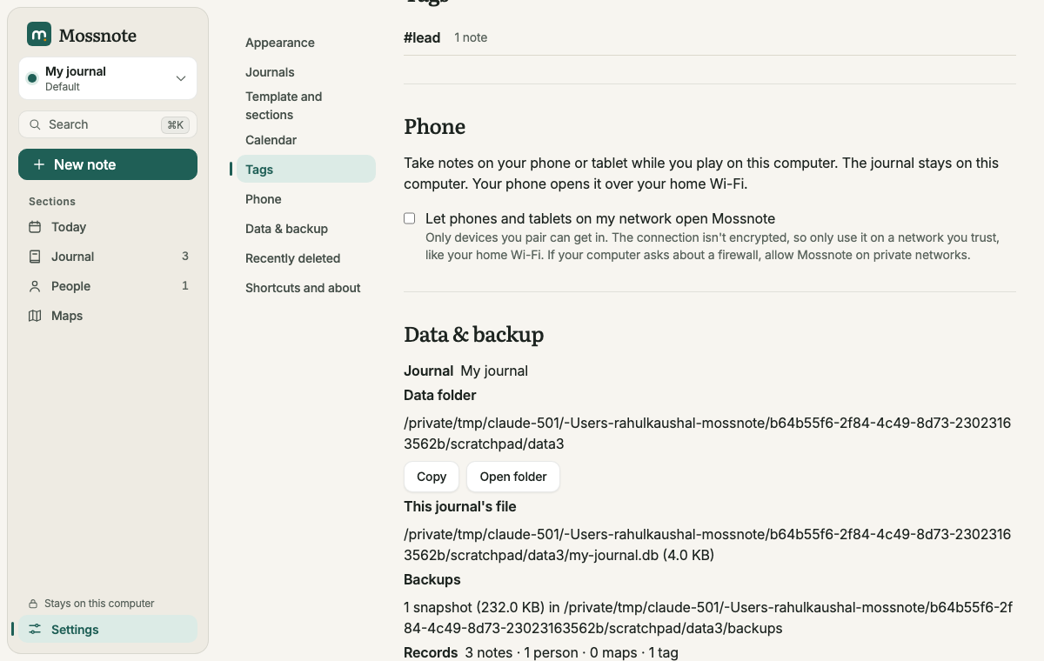Open Recently deleted settings
The image size is (1044, 661).
(x=306, y=258)
